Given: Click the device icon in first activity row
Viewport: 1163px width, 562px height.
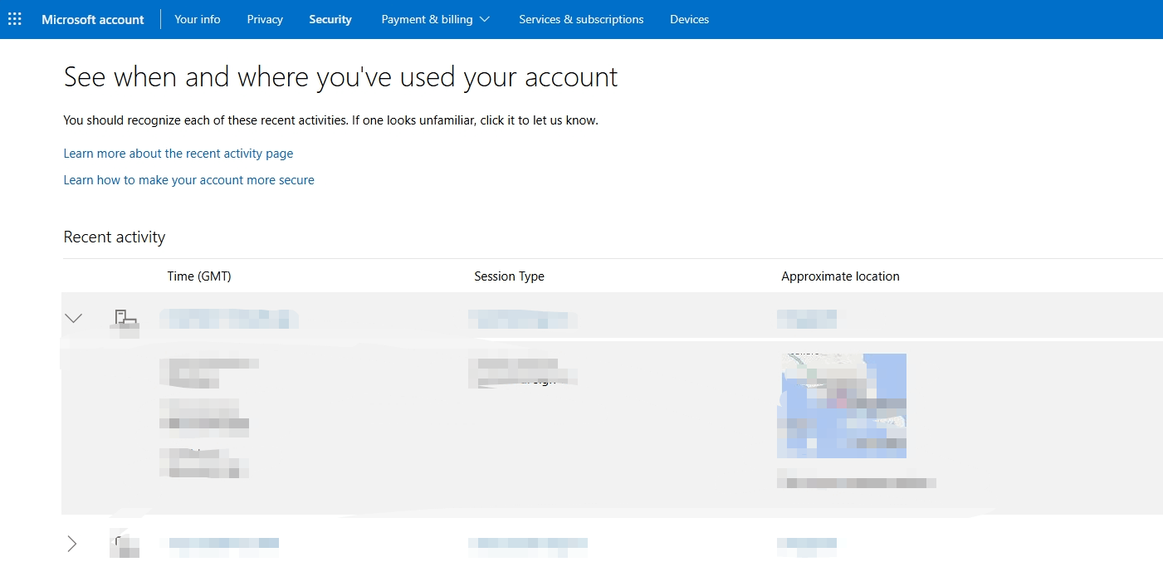Looking at the screenshot, I should [x=125, y=318].
